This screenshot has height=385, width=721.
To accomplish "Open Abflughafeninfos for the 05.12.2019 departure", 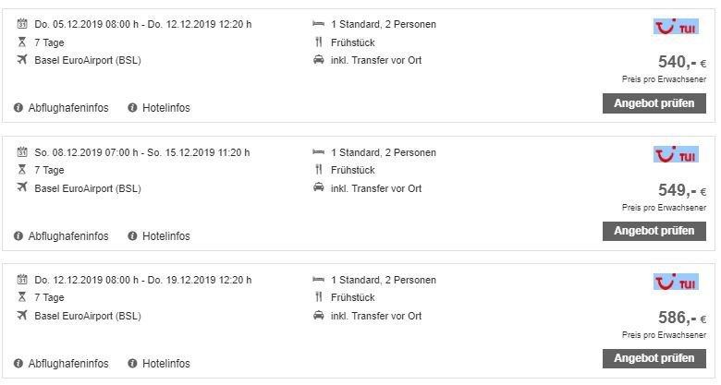I will click(x=67, y=108).
